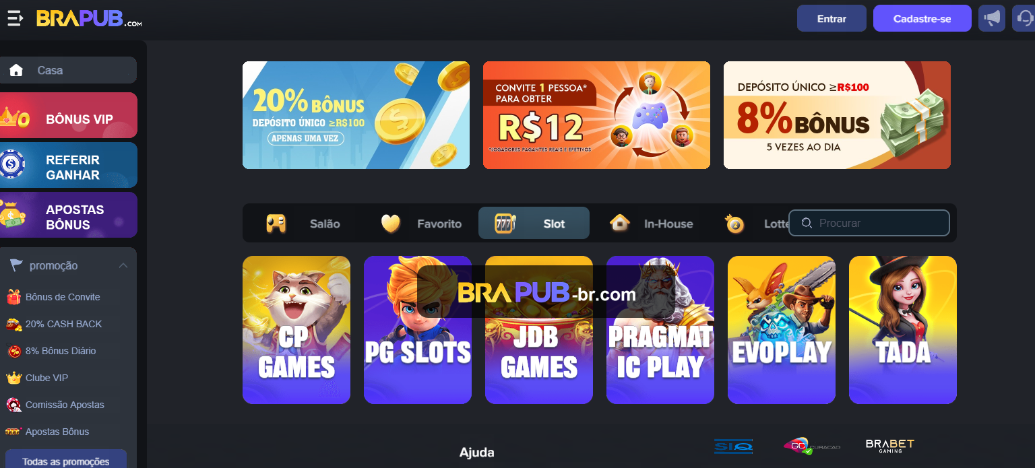Click the heart icon for Favorito
Screen dimensions: 1035x468
click(391, 223)
